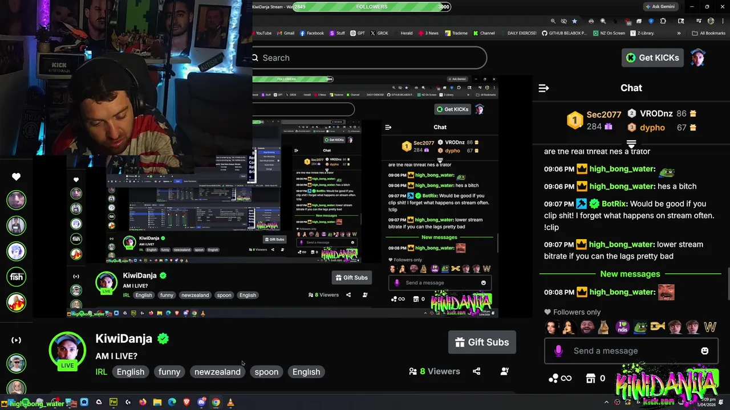Open the All Bookmarks folder
Screen dimensions: 730x410
pyautogui.click(x=709, y=33)
